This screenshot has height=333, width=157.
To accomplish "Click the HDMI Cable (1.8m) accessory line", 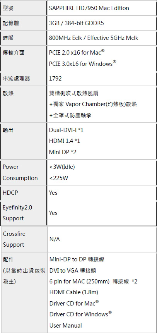I will 74,292.
